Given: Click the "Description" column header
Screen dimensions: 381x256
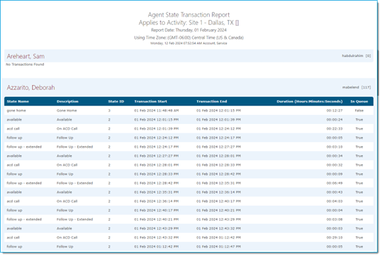Looking at the screenshot, I should [x=68, y=101].
